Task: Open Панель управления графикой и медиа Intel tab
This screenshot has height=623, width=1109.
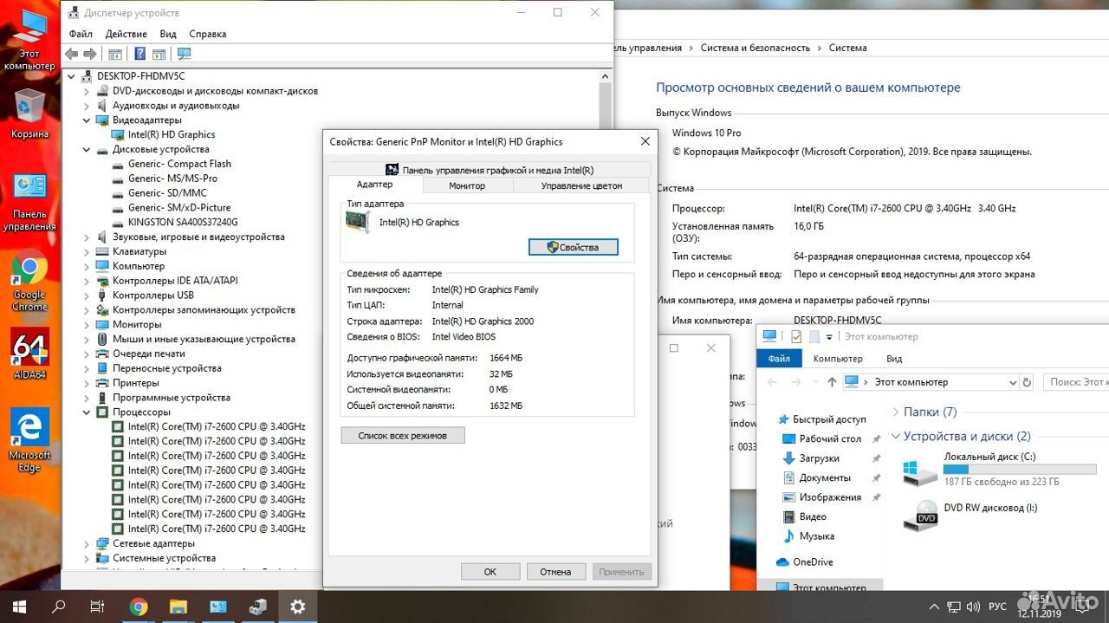Action: point(490,170)
